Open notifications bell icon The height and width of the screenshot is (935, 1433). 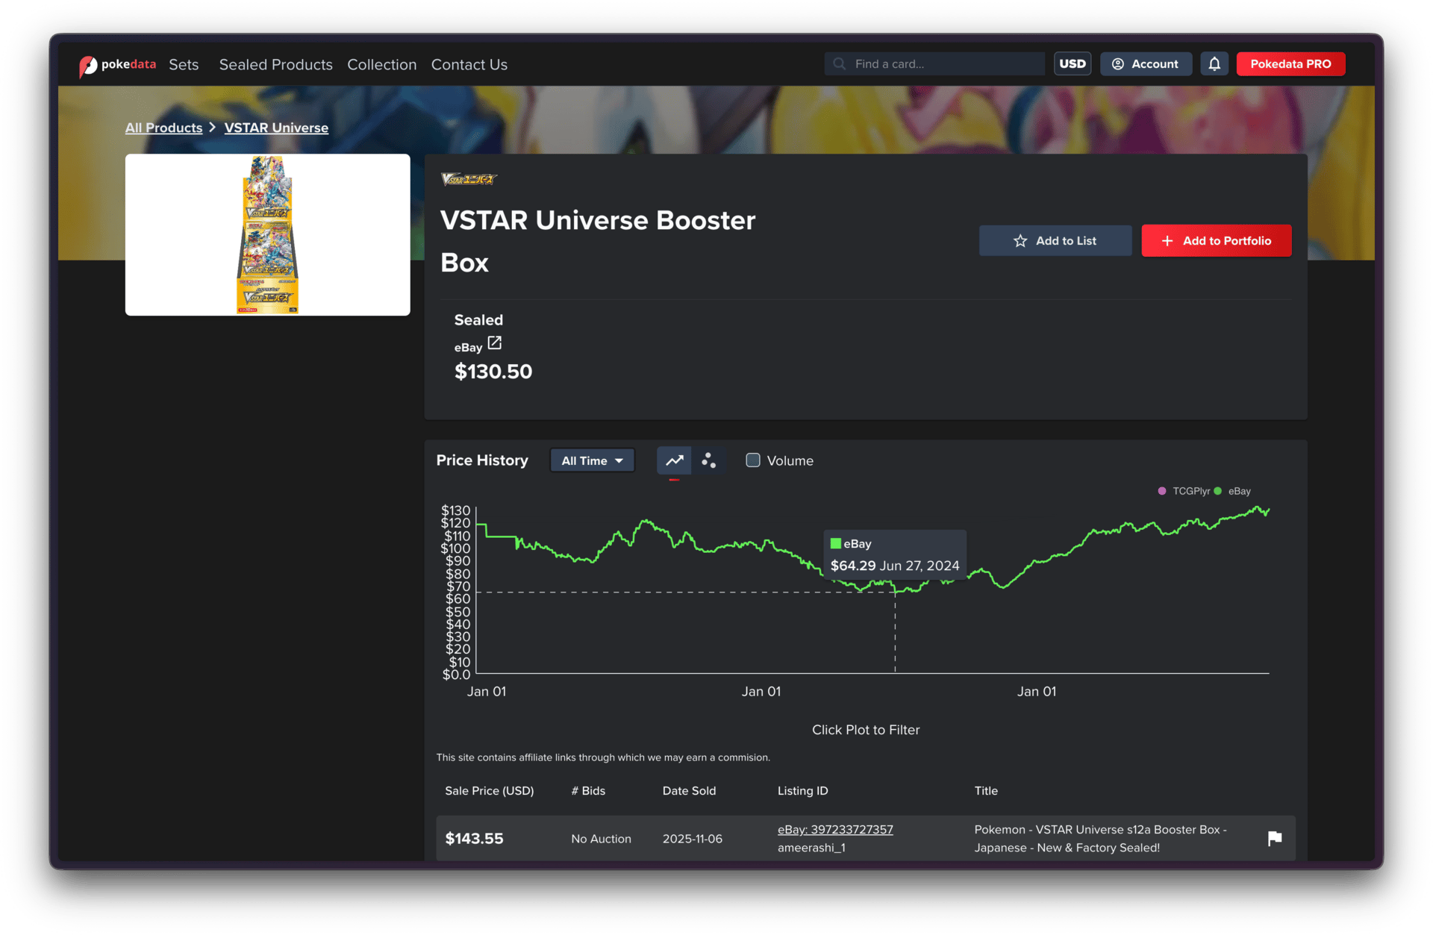1214,64
